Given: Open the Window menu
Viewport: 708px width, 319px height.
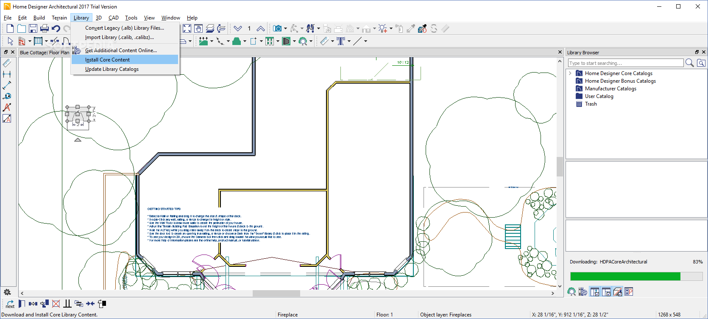Looking at the screenshot, I should 171,18.
